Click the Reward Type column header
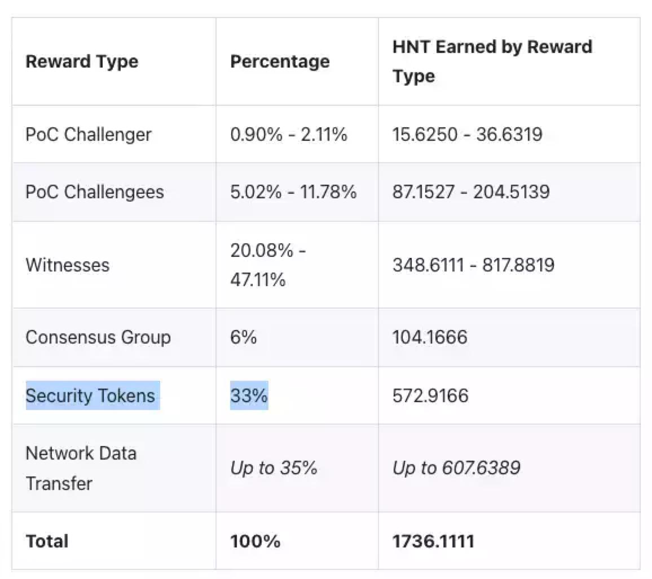The image size is (652, 579). point(82,61)
